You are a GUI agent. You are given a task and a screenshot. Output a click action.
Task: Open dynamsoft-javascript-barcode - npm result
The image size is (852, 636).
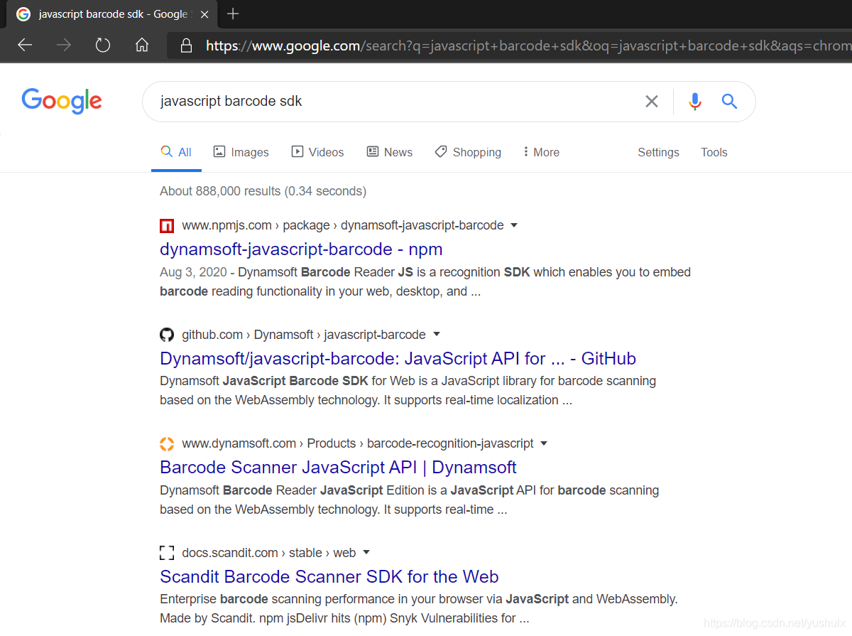point(301,249)
